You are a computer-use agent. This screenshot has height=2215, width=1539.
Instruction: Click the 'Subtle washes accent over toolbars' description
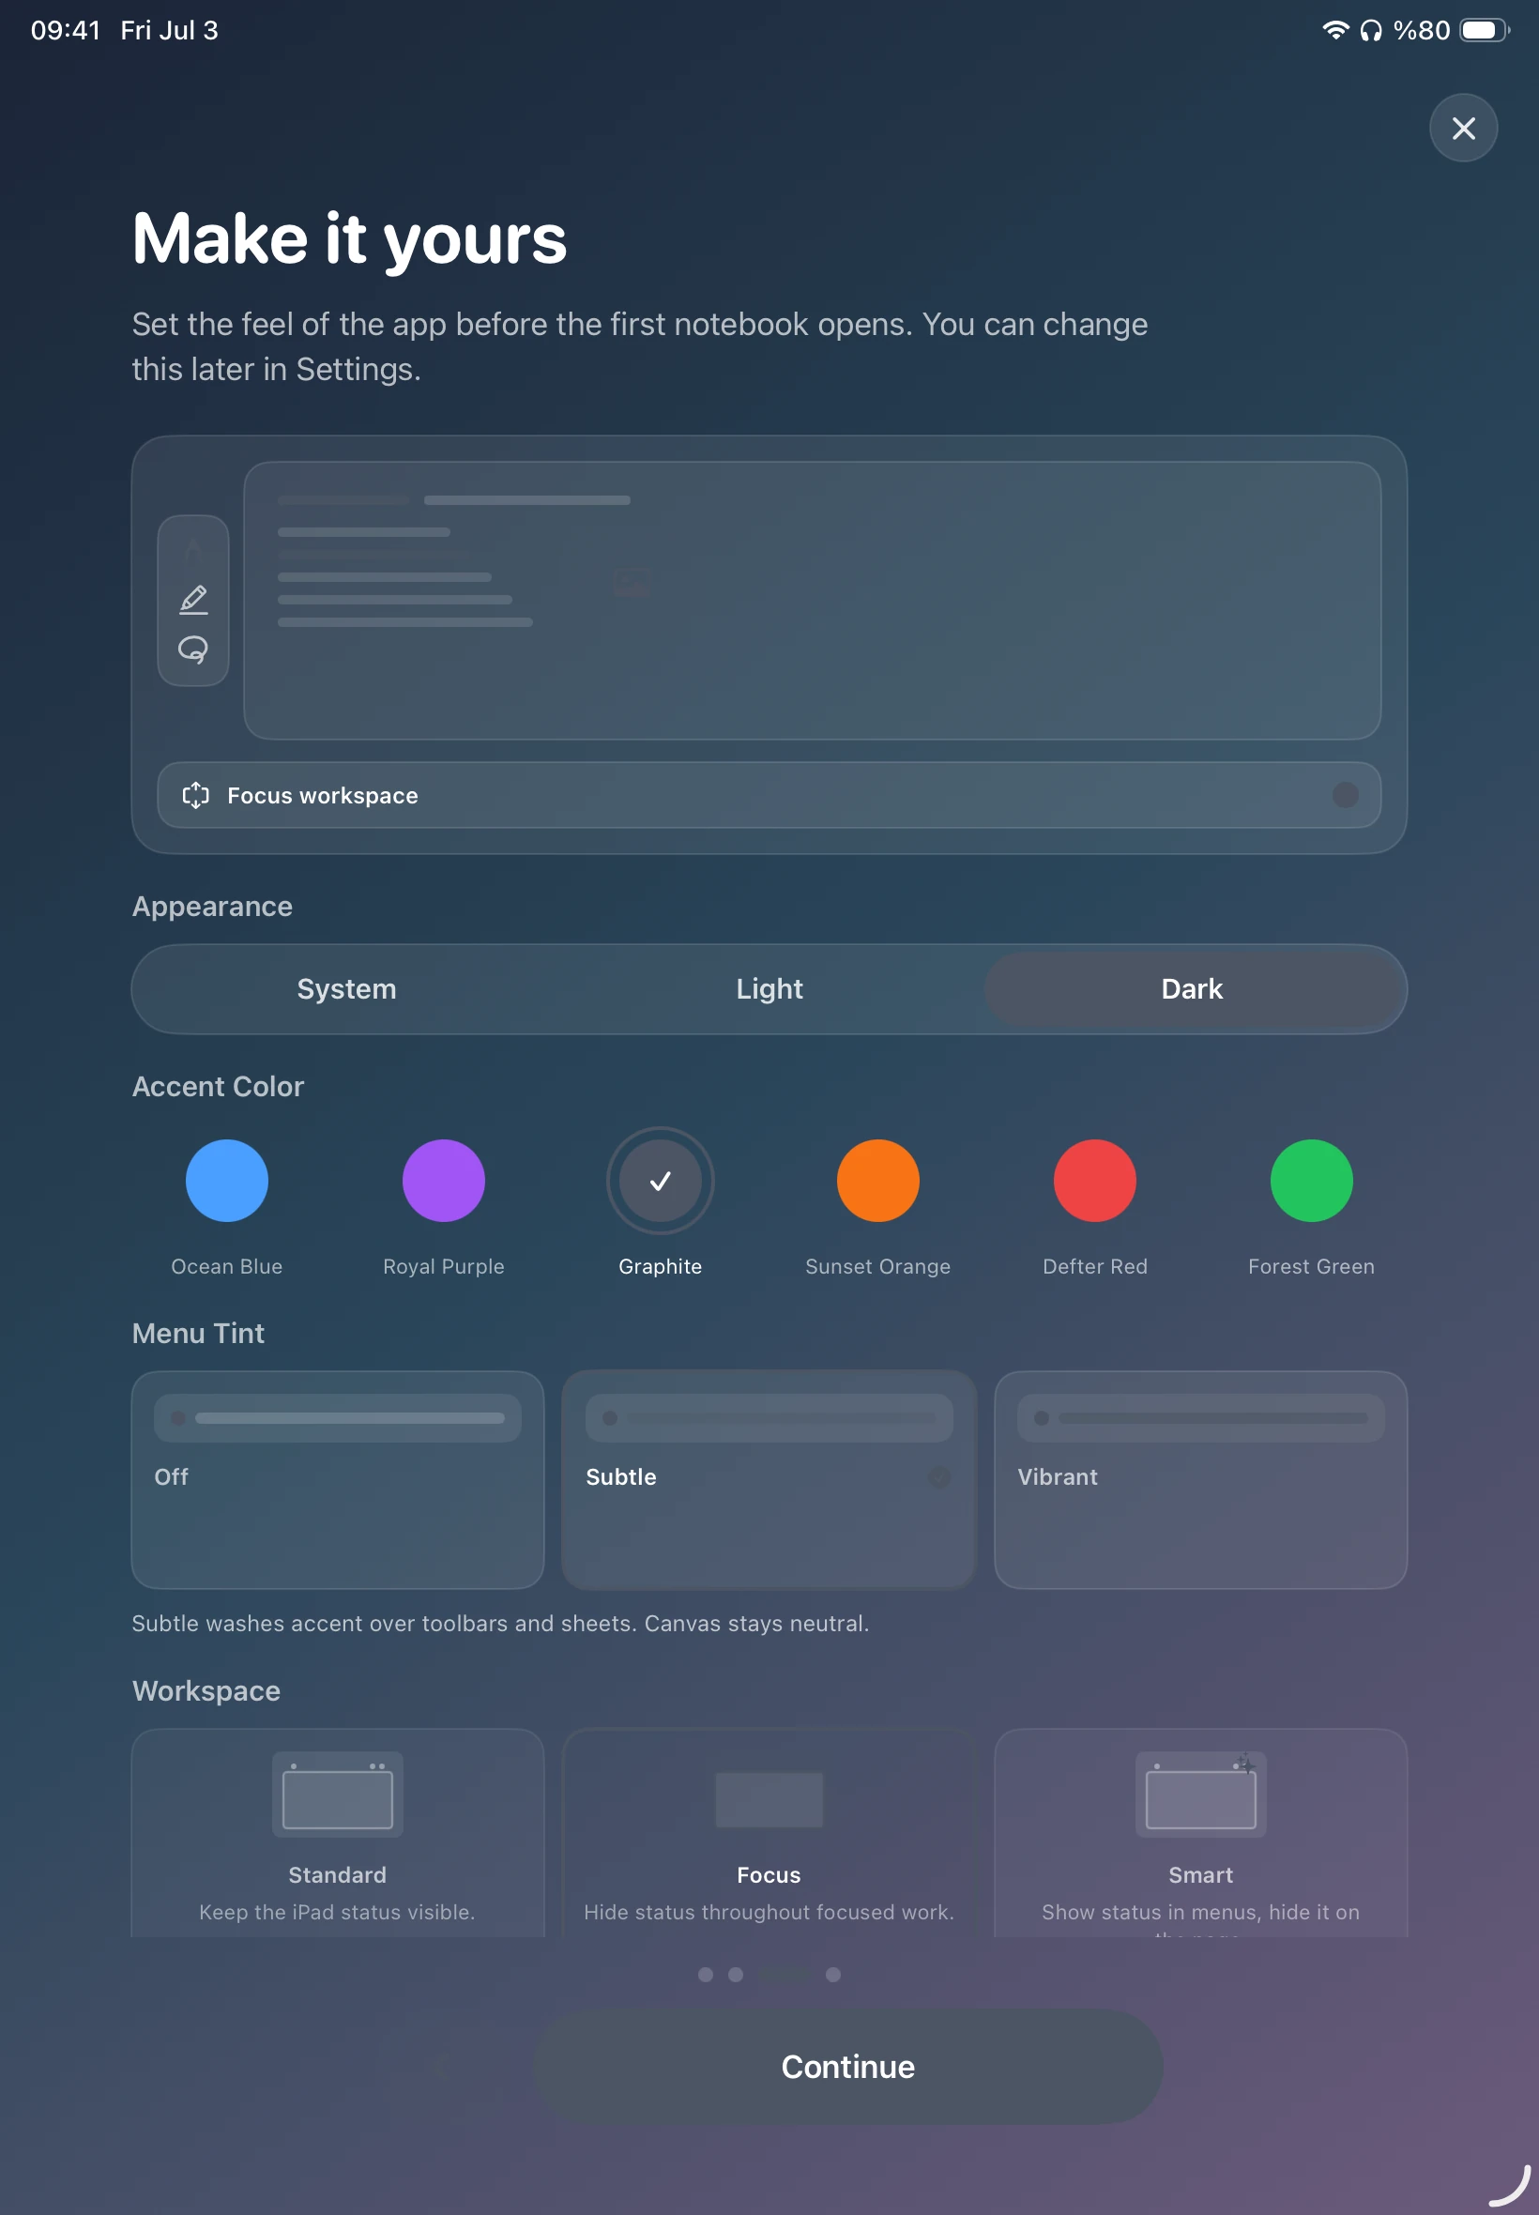click(499, 1623)
